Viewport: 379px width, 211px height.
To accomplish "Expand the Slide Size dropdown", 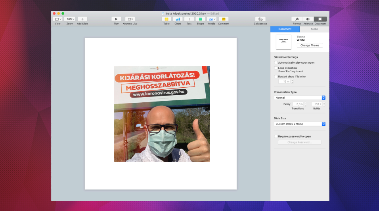I will [x=300, y=124].
